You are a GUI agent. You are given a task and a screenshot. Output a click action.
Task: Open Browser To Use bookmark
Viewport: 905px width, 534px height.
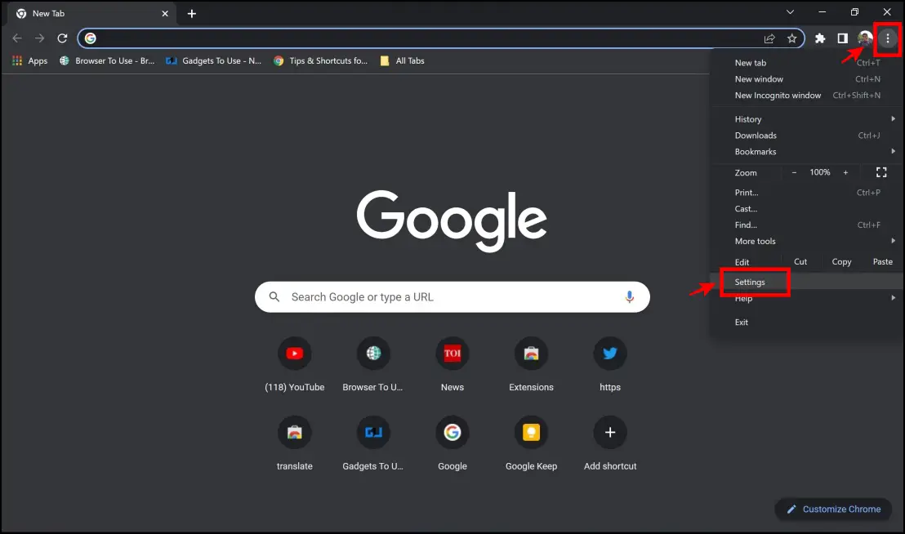coord(107,60)
